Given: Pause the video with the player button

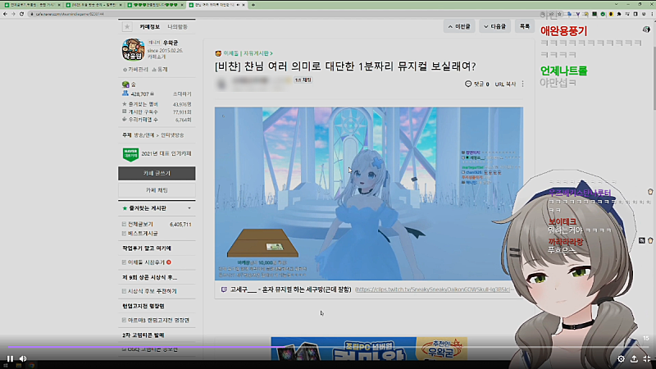Looking at the screenshot, I should point(10,358).
